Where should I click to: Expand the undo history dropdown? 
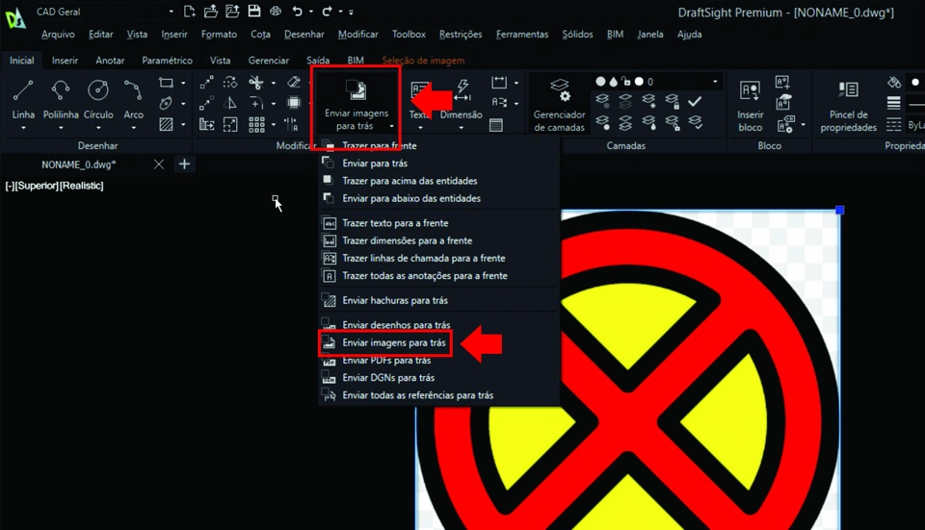pyautogui.click(x=311, y=12)
